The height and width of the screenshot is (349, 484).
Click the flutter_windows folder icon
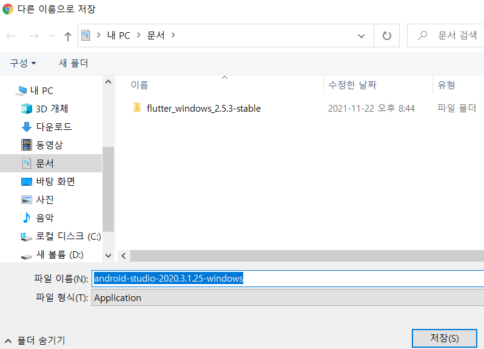[x=137, y=108]
